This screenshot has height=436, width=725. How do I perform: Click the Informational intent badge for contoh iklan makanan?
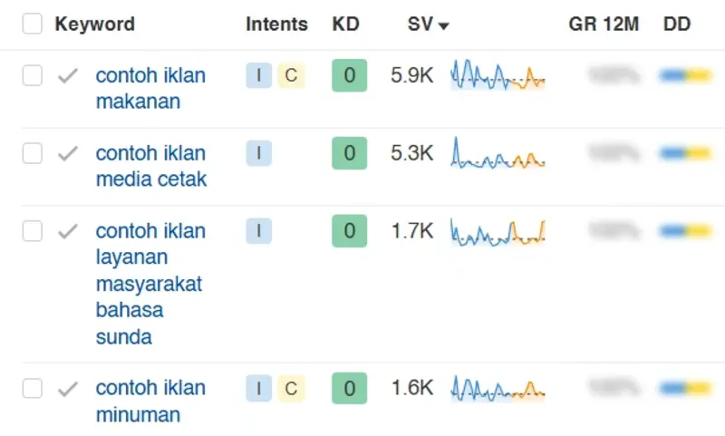tap(258, 75)
